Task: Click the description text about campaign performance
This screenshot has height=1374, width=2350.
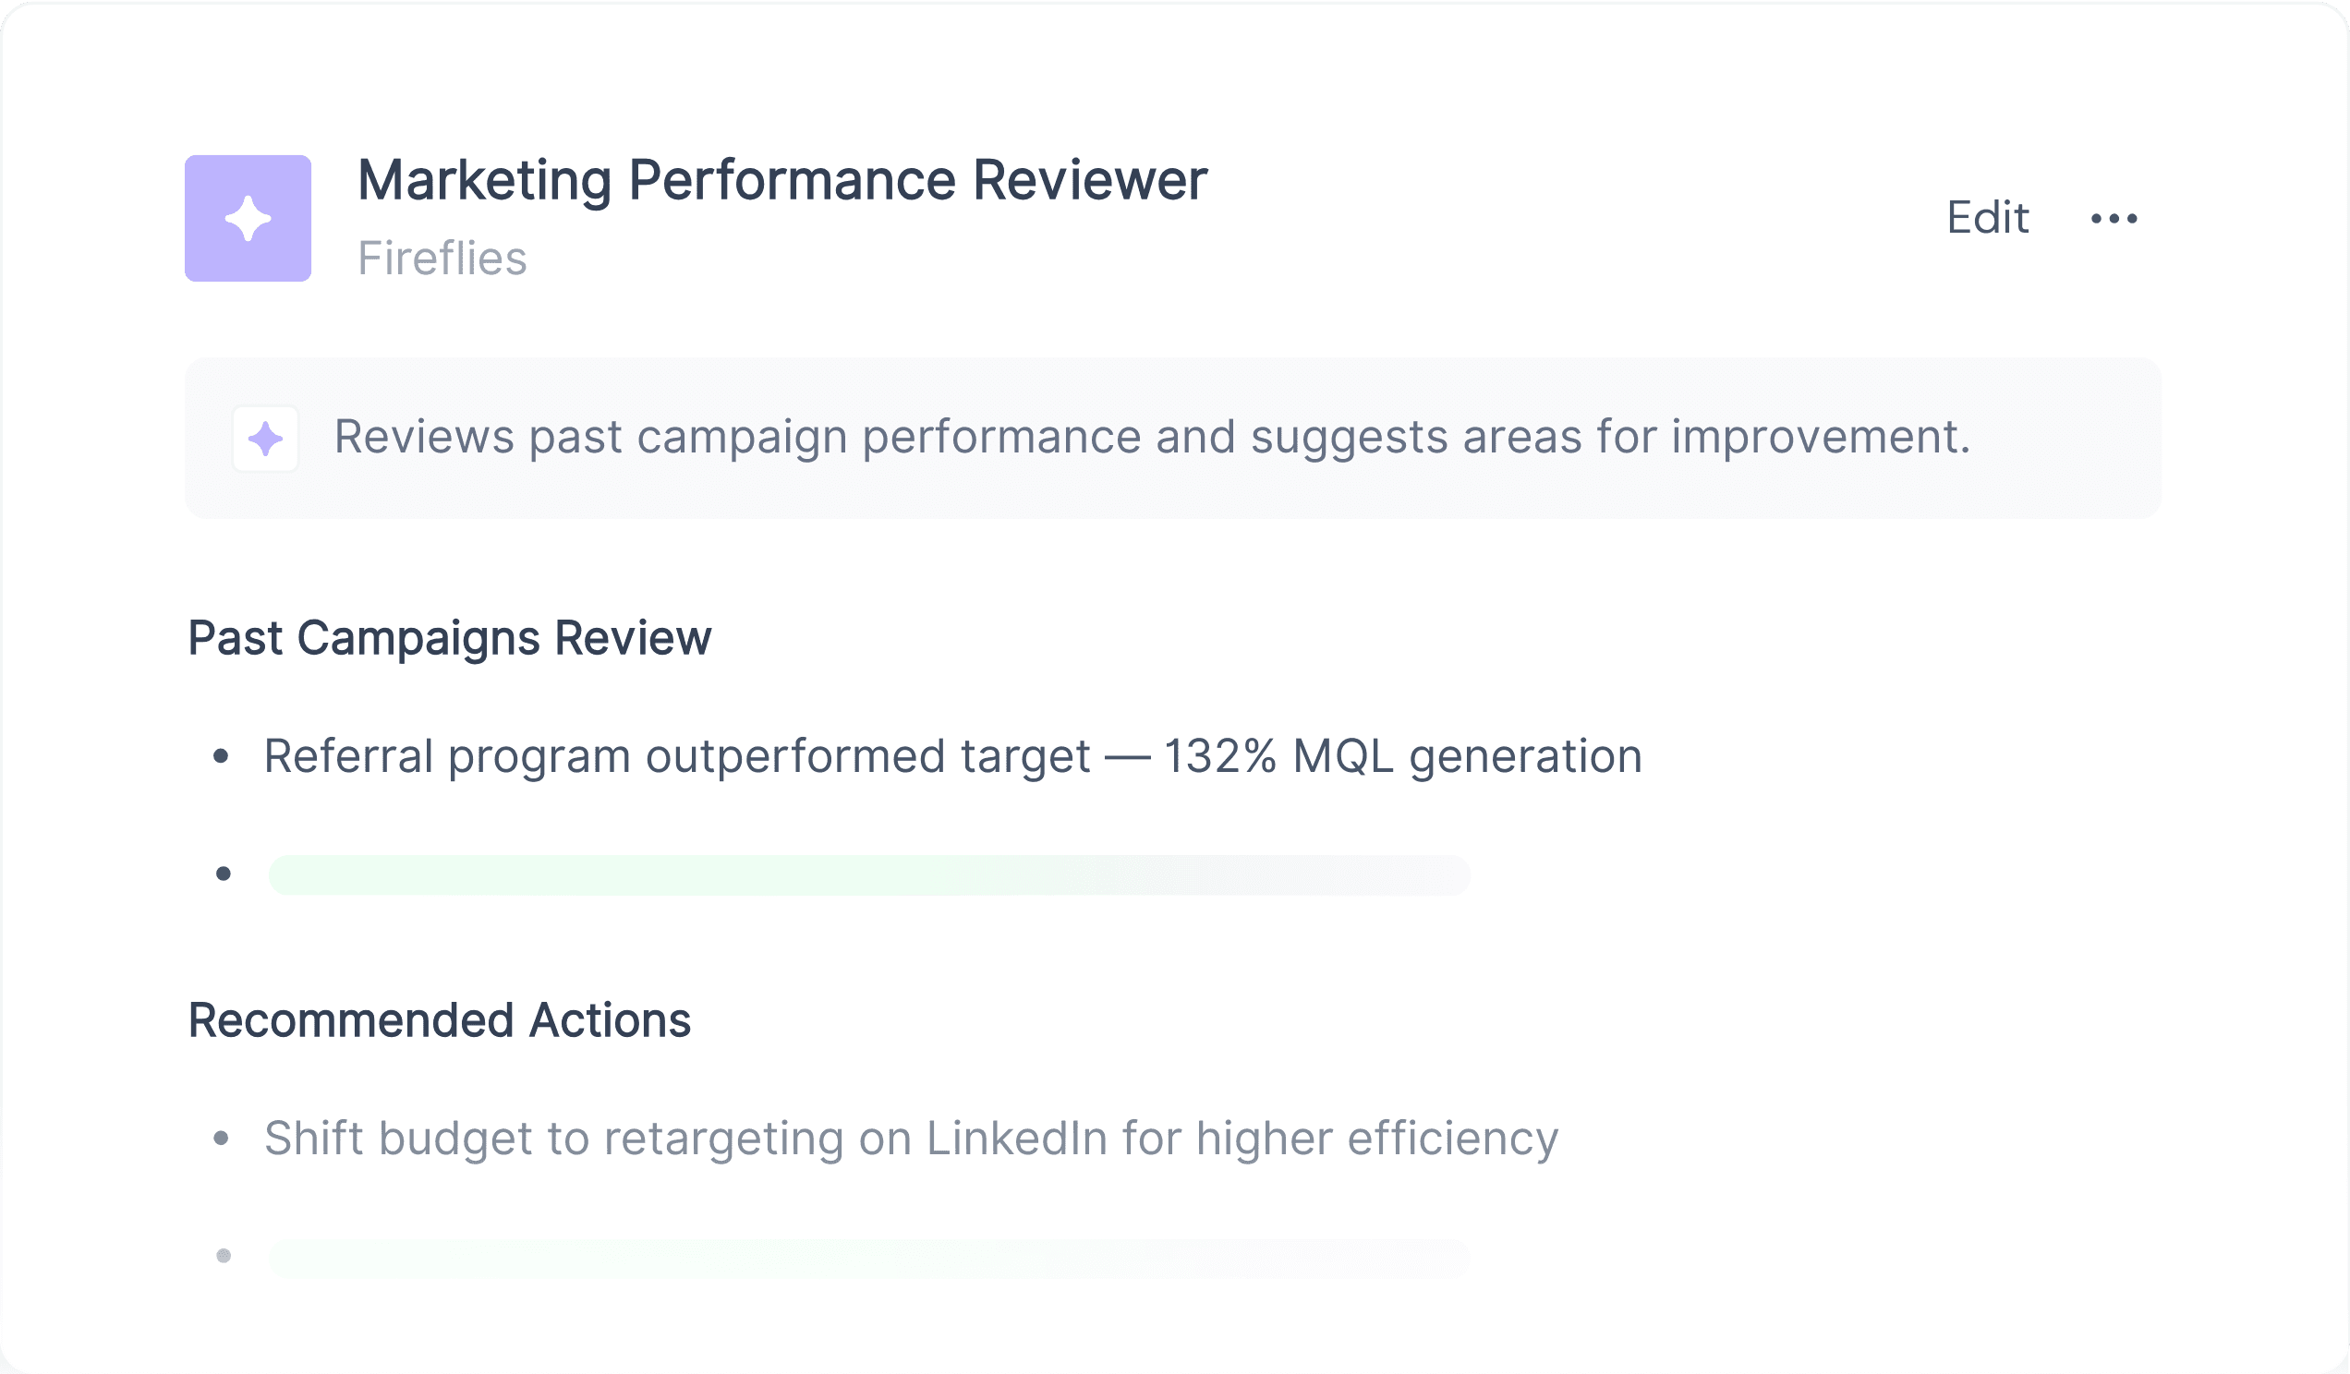Action: [1153, 436]
